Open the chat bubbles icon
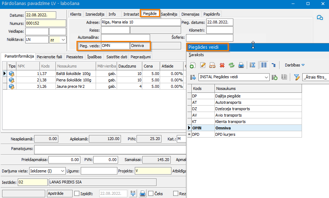 (320, 18)
